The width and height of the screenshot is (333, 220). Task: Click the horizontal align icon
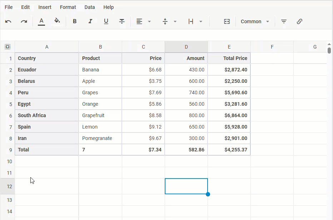click(x=139, y=21)
